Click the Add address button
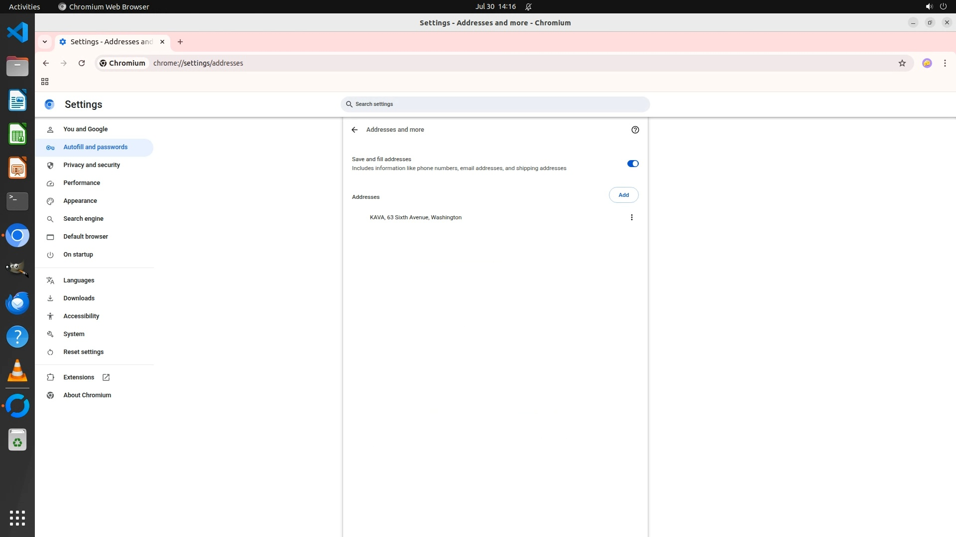The height and width of the screenshot is (537, 956). [x=623, y=195]
